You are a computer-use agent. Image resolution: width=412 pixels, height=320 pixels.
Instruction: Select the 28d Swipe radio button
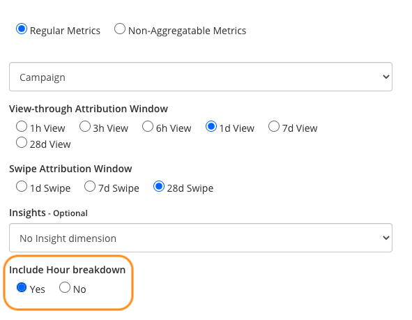(x=159, y=186)
